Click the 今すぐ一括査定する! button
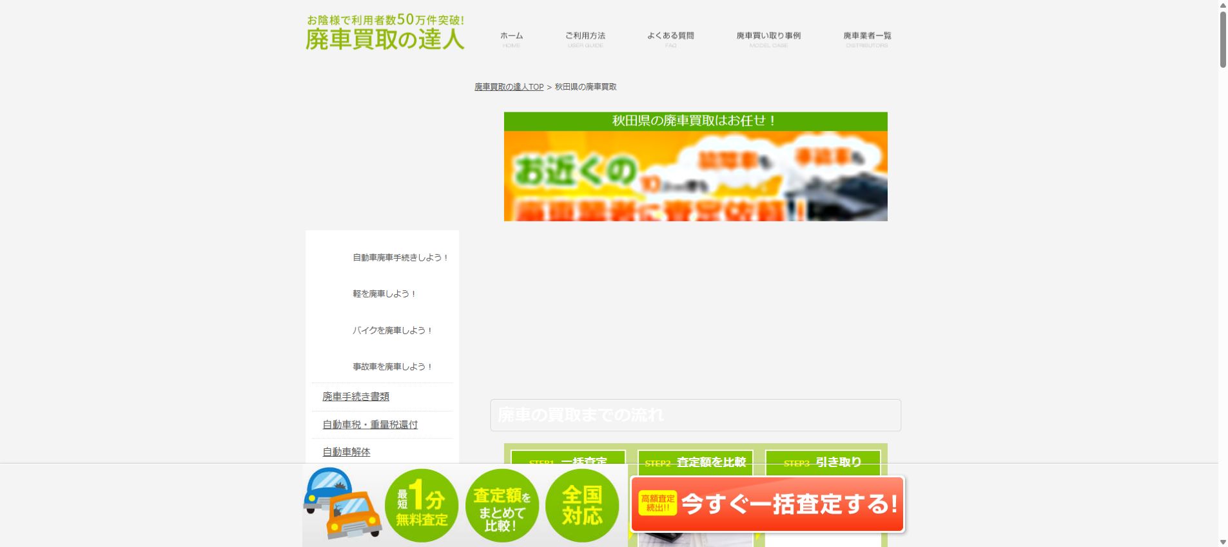This screenshot has width=1228, height=547. (x=767, y=504)
